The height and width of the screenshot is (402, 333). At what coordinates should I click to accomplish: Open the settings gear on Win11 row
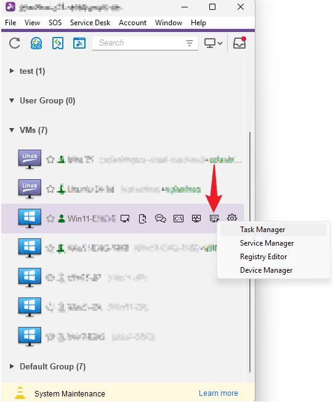click(232, 218)
